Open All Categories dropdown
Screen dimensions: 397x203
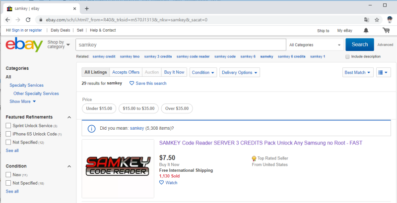[x=315, y=45]
